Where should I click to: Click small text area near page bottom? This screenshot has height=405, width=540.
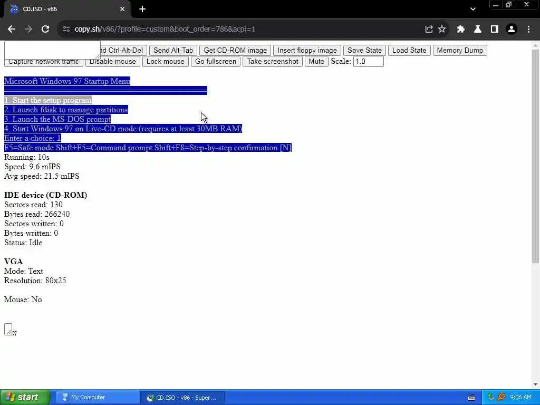point(8,329)
